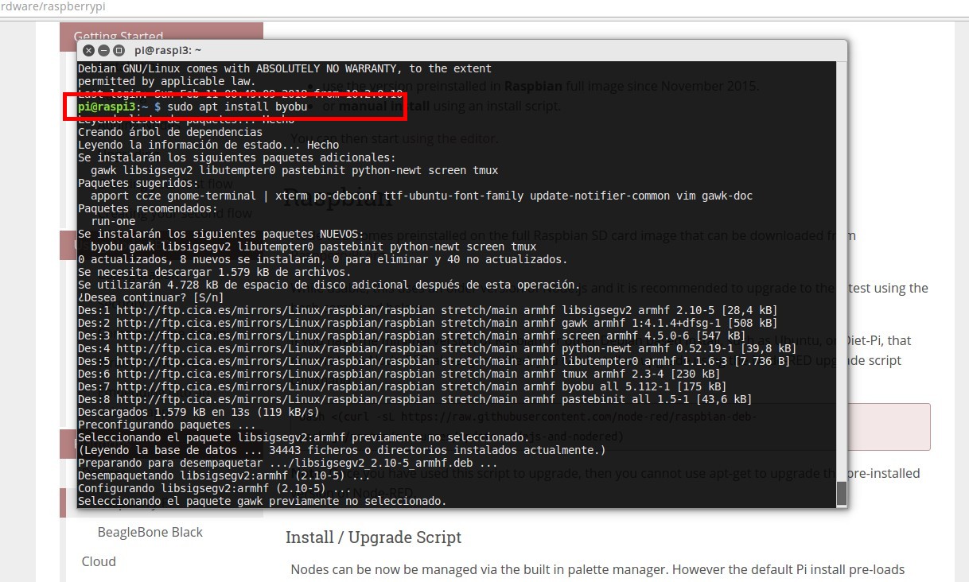Click the 'Des:1' libsigsegv2 download line
The height and width of the screenshot is (582, 969).
click(x=428, y=310)
